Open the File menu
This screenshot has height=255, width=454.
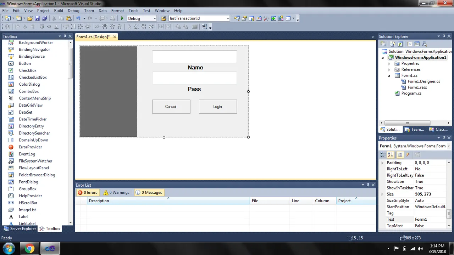(5, 11)
